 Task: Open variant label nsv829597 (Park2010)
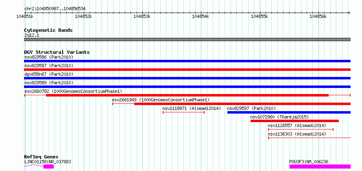251,108
